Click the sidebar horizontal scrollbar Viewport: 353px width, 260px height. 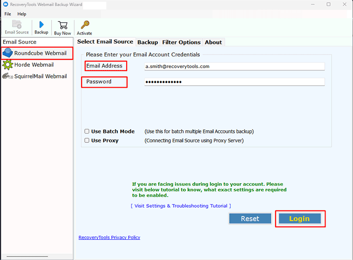point(27,256)
